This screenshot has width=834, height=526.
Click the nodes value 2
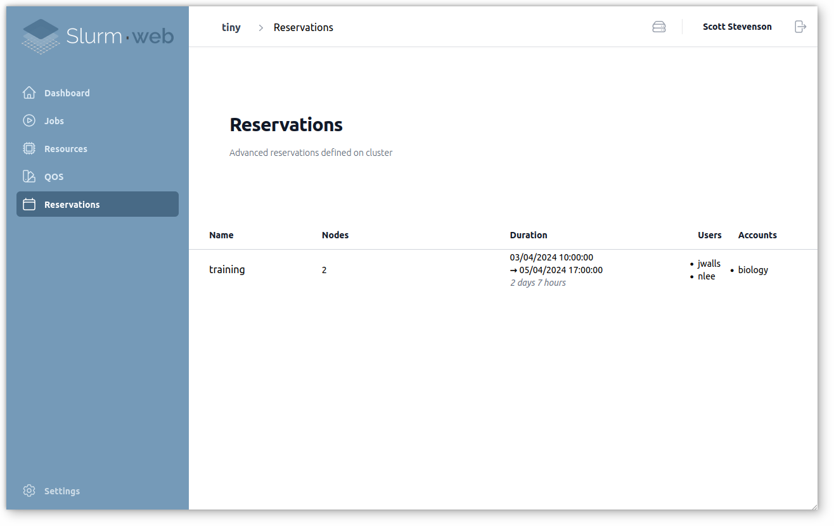[x=324, y=270]
